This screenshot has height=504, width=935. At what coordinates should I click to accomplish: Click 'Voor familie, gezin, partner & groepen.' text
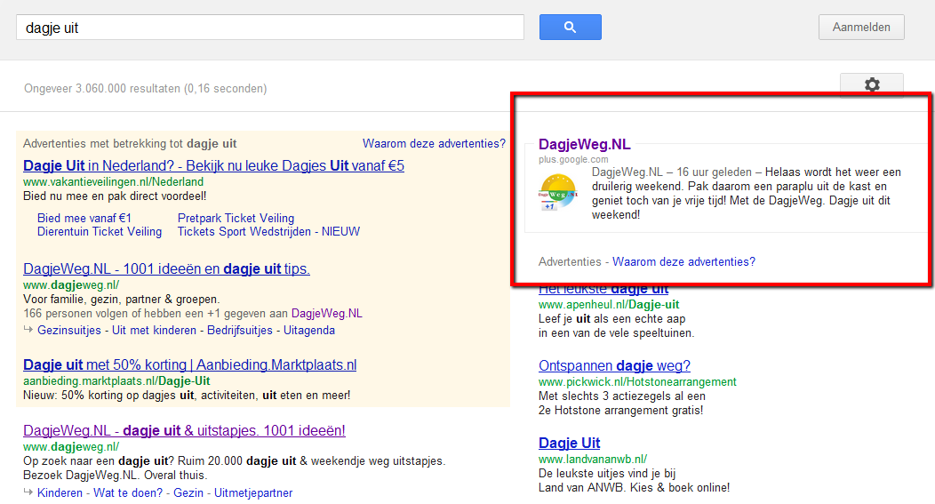click(x=122, y=300)
